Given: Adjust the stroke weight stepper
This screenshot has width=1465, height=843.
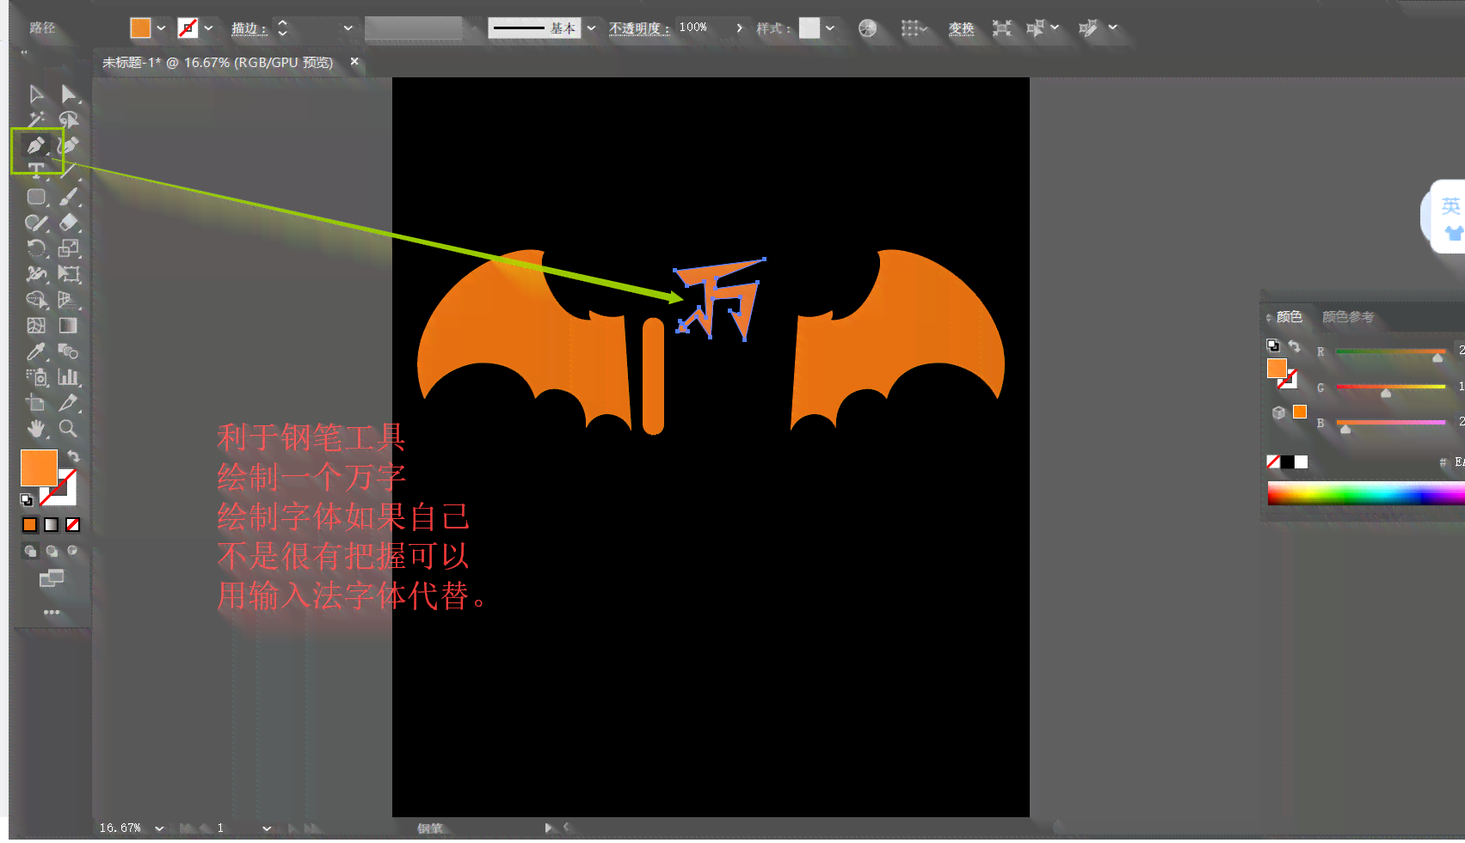Looking at the screenshot, I should pos(282,28).
